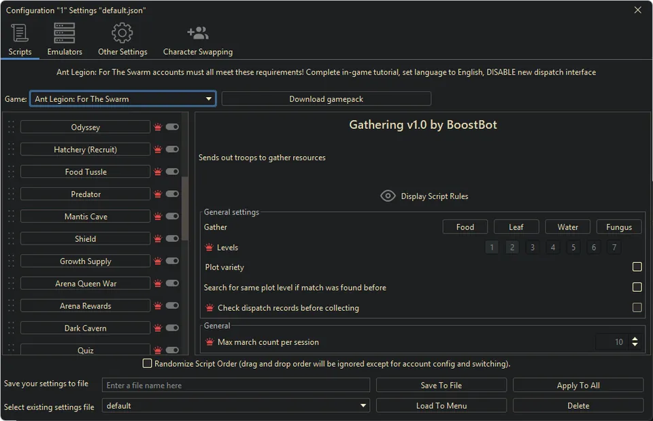Select Leaf gather resource button
This screenshot has width=653, height=421.
click(516, 227)
